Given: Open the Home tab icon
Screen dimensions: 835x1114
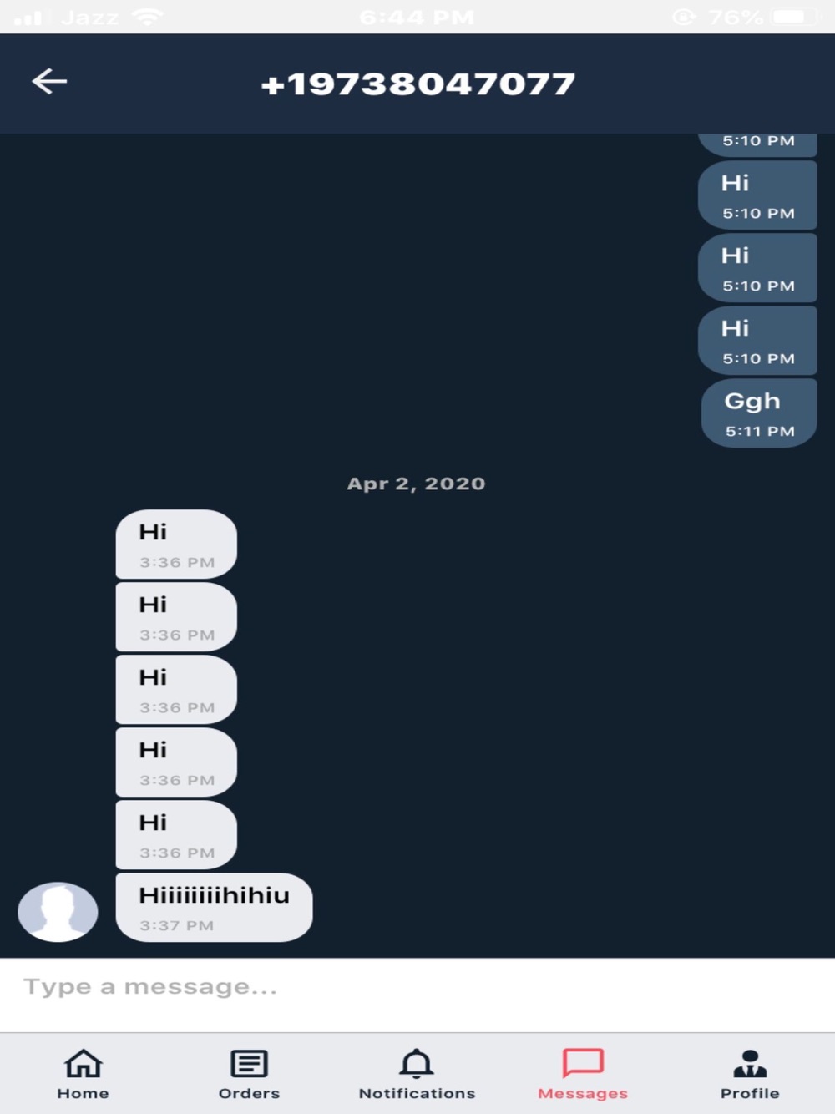Looking at the screenshot, I should click(83, 1064).
